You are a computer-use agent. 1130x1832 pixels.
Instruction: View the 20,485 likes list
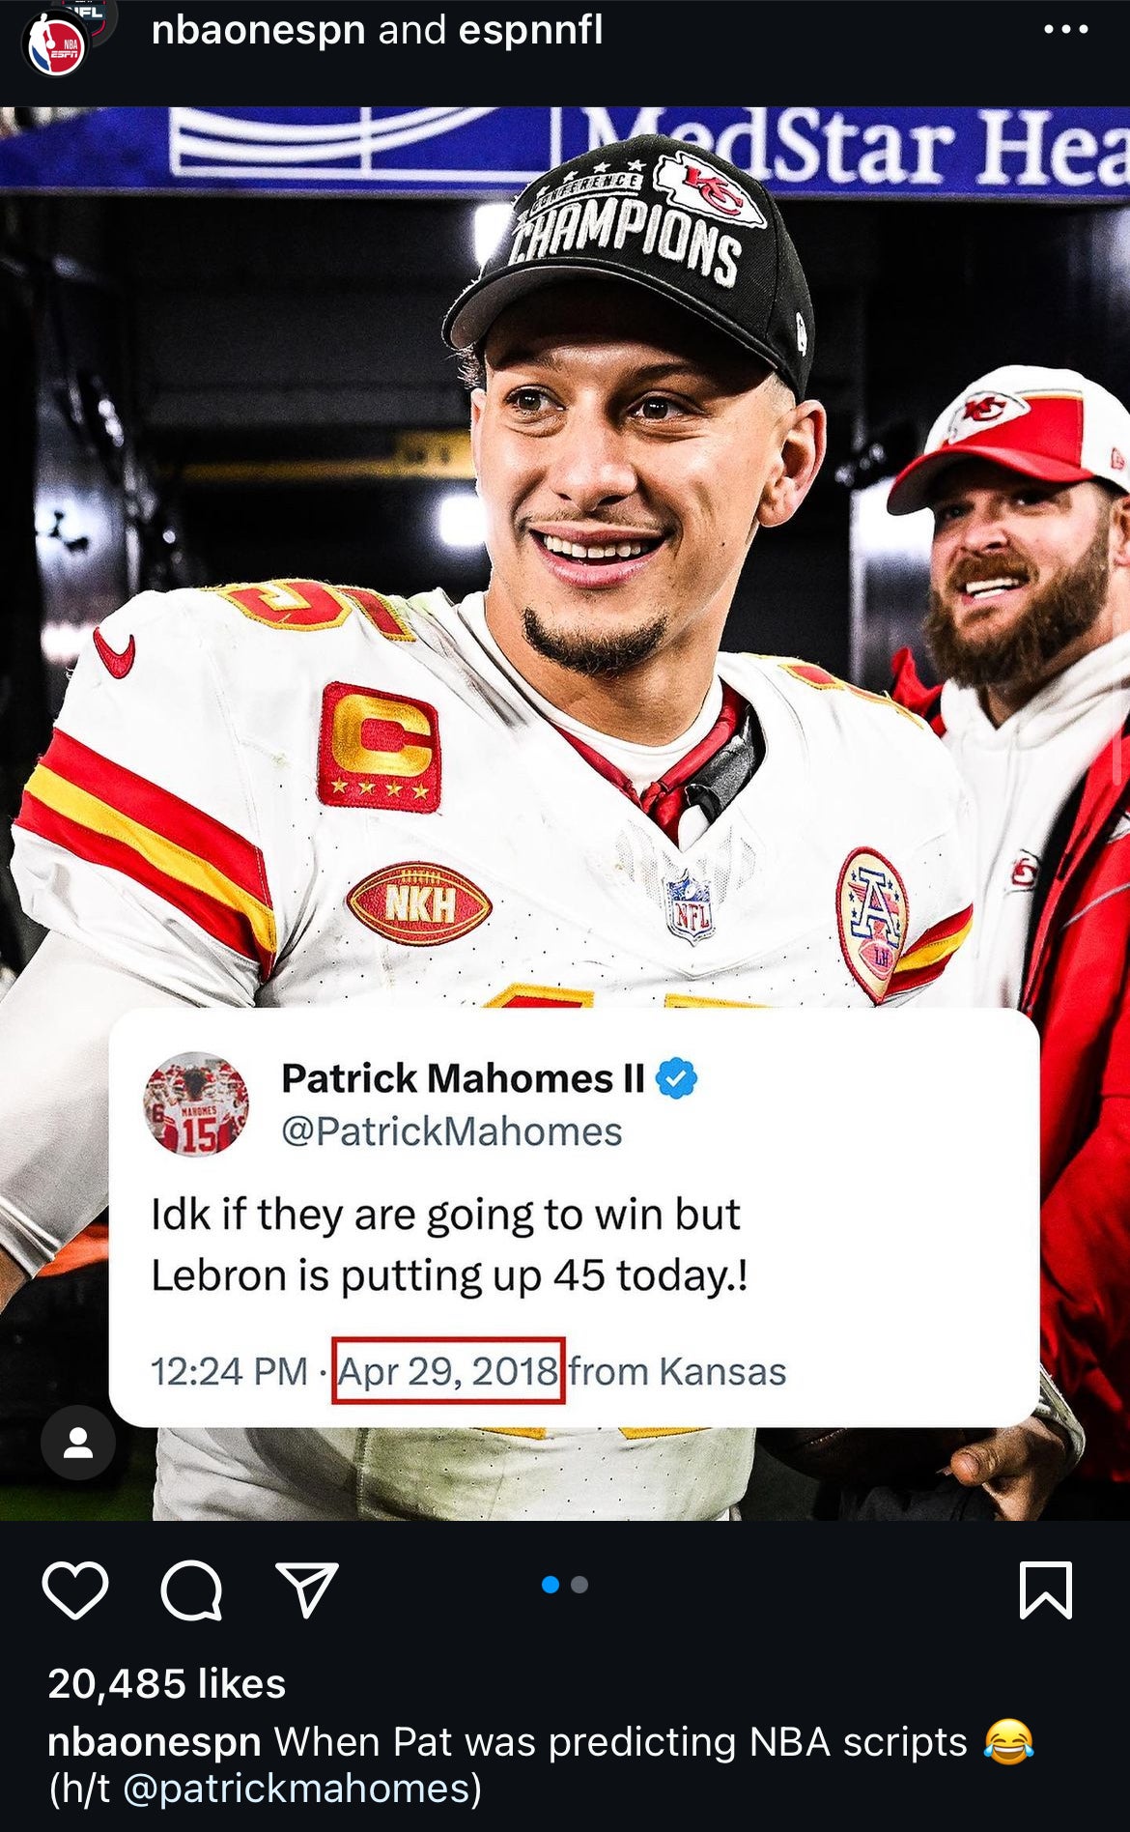pos(167,1683)
